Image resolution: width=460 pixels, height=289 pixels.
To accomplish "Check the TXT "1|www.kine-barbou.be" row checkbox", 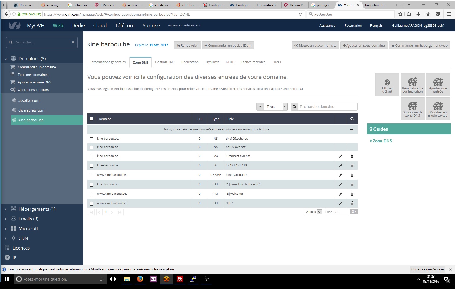I will [91, 185].
